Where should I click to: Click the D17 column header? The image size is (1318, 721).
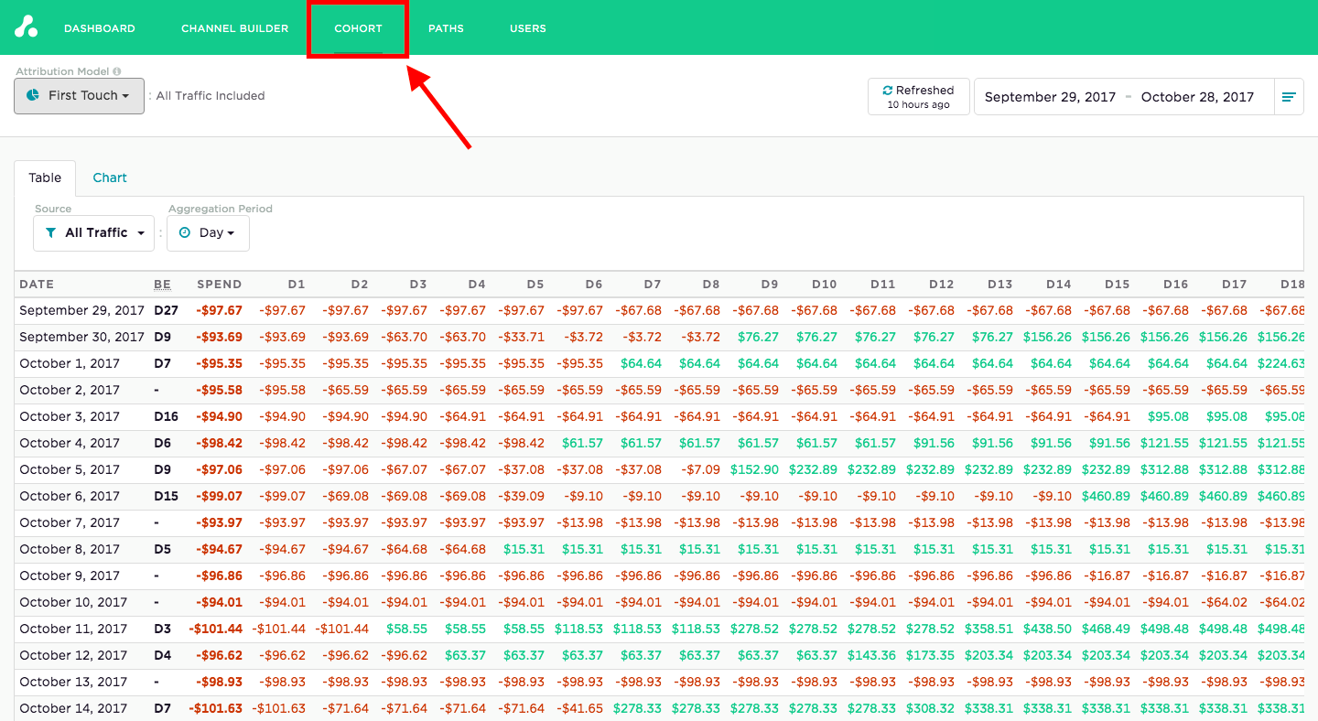click(1235, 285)
